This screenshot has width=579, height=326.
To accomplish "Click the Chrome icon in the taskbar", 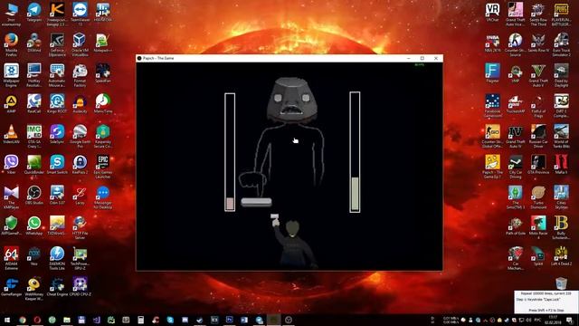I will click(23, 320).
